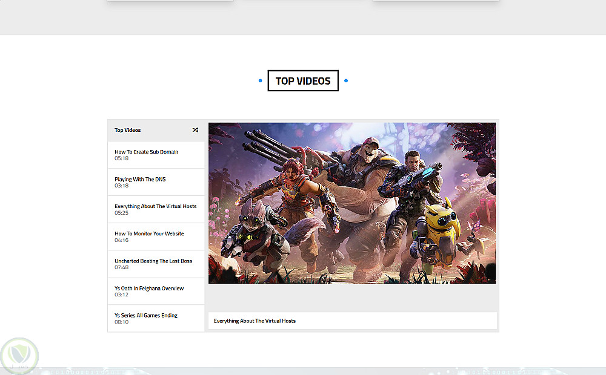The image size is (606, 375).
Task: Choose 'How To Monitor Your Website' video
Action: pos(156,236)
